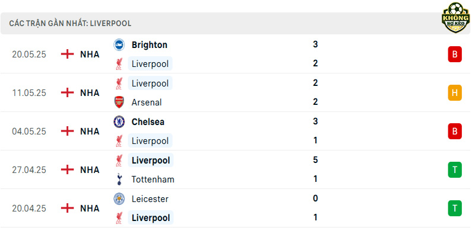Click the green T badge for Leicester match

click(455, 209)
